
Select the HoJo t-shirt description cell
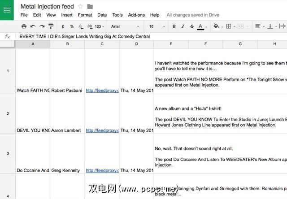pyautogui.click(x=220, y=114)
